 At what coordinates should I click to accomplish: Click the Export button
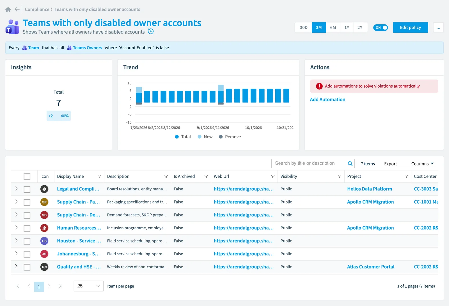(x=390, y=164)
